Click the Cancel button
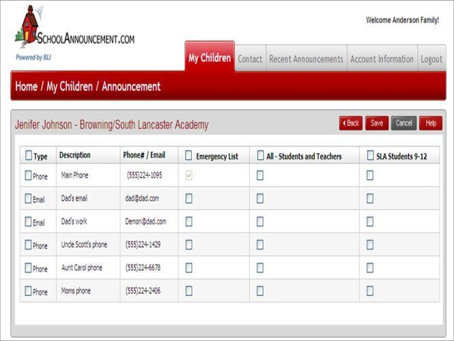The width and height of the screenshot is (454, 341). tap(403, 123)
